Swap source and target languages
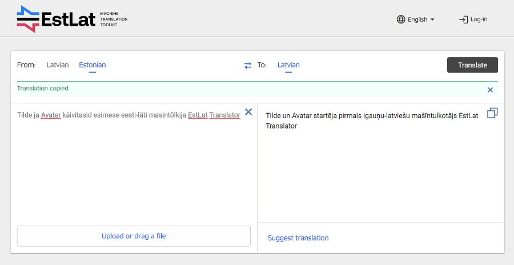The width and height of the screenshot is (514, 265). pyautogui.click(x=248, y=65)
